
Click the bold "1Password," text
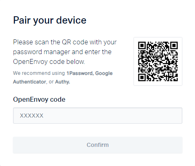(80, 73)
